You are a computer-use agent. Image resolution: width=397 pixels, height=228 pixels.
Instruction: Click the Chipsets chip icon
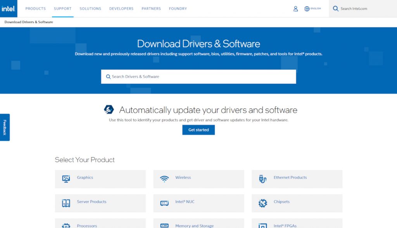262,203
